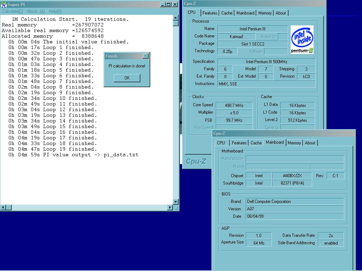Click the 'Allocated memory = 8388648' line
The width and height of the screenshot is (362, 271).
53,36
